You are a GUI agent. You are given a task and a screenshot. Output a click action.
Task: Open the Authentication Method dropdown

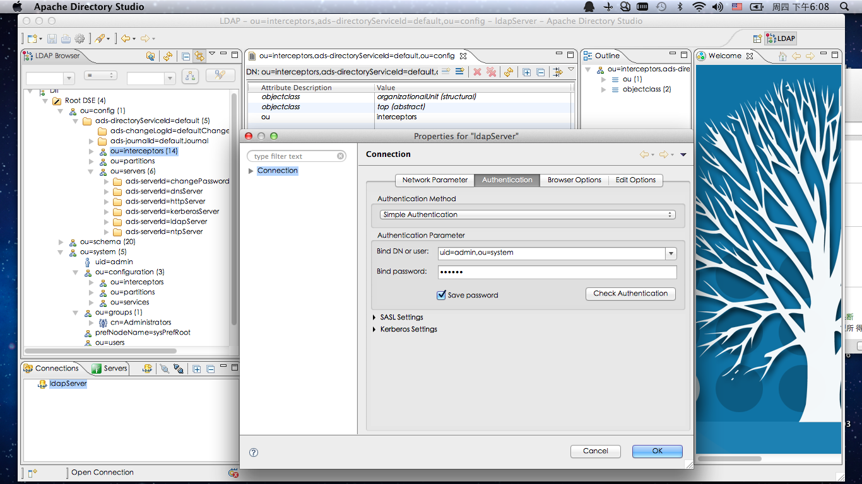(527, 215)
